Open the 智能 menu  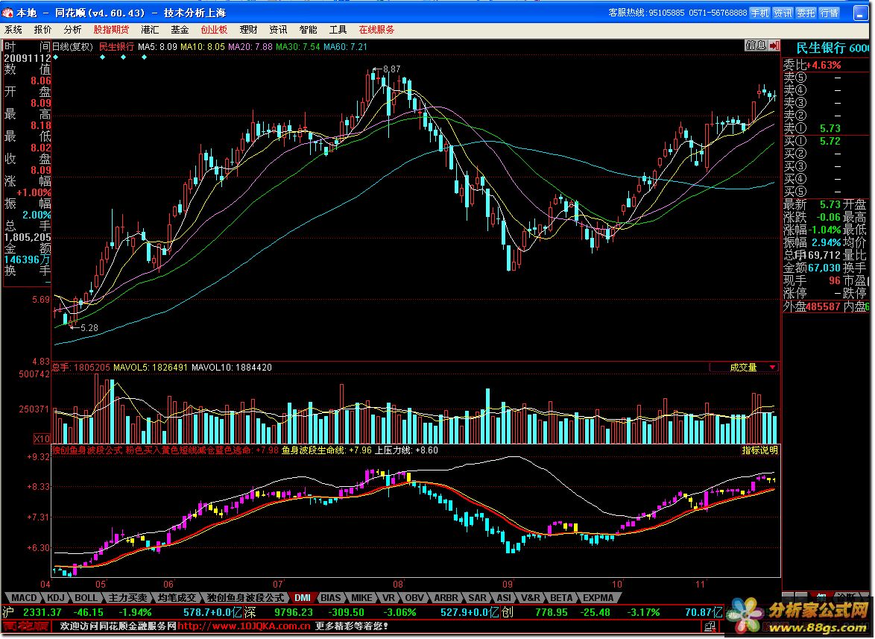tap(308, 30)
